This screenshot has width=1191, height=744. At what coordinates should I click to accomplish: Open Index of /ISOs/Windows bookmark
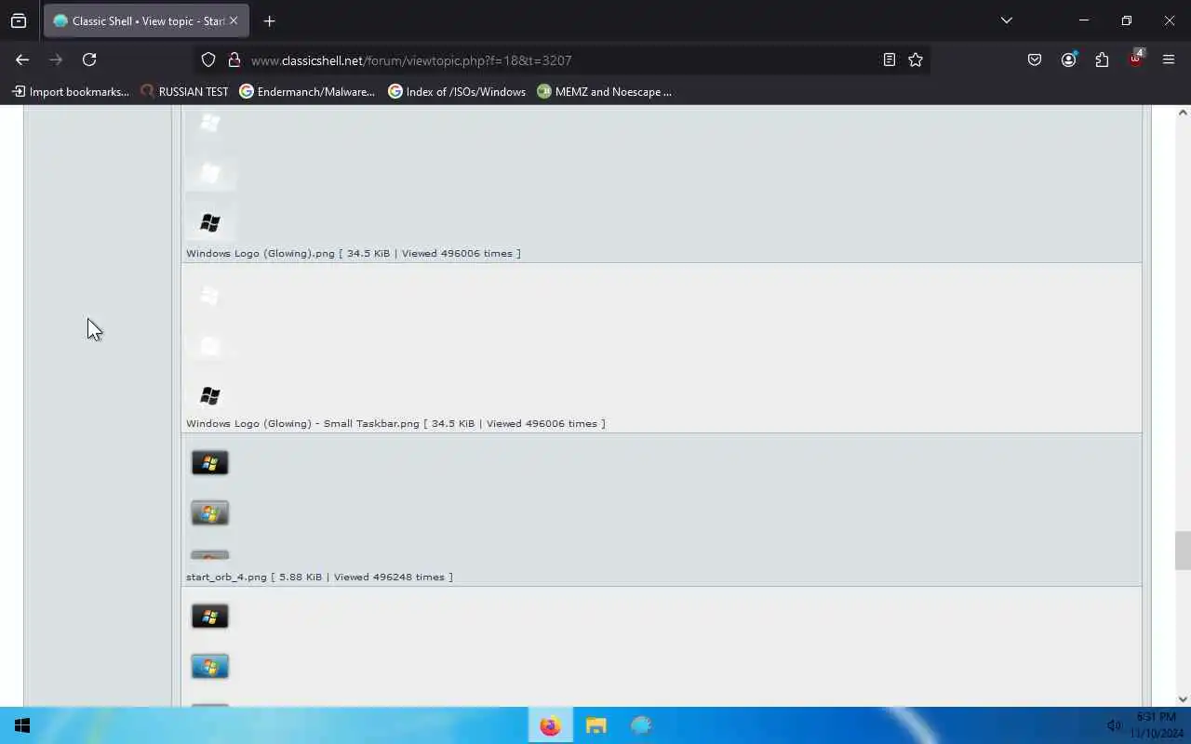tap(457, 91)
